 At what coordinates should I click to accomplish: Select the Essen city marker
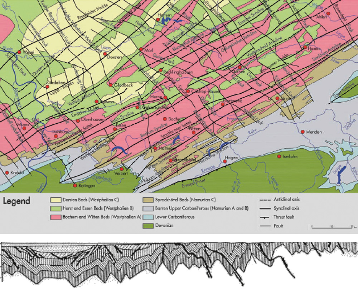click(115, 129)
